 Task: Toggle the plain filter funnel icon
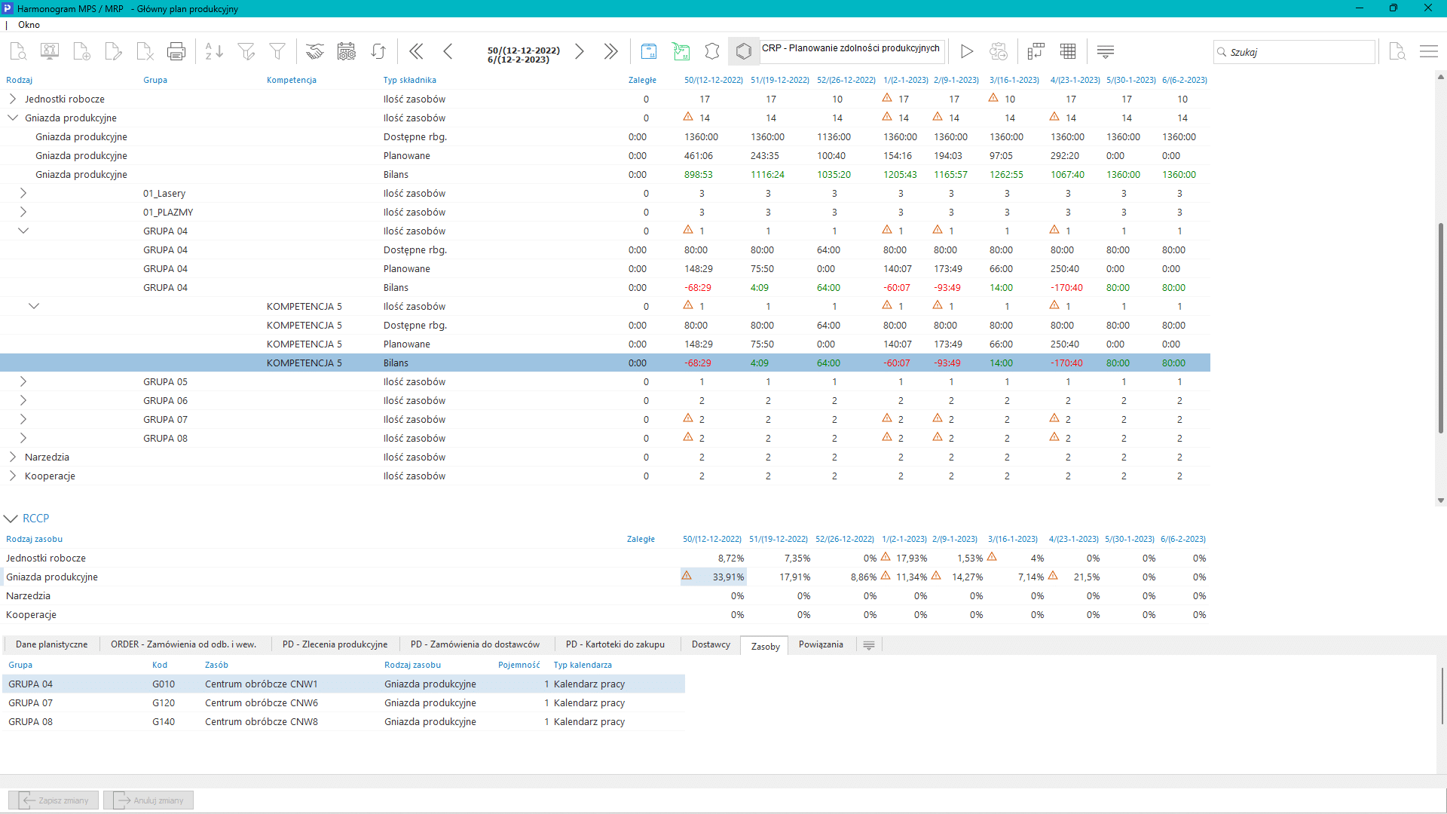(x=277, y=51)
